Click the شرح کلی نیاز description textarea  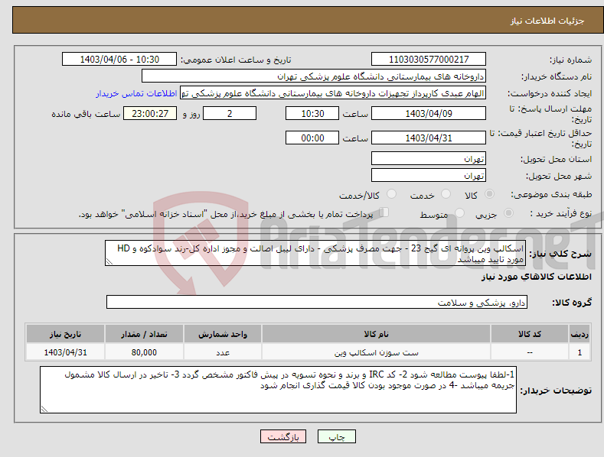click(315, 253)
